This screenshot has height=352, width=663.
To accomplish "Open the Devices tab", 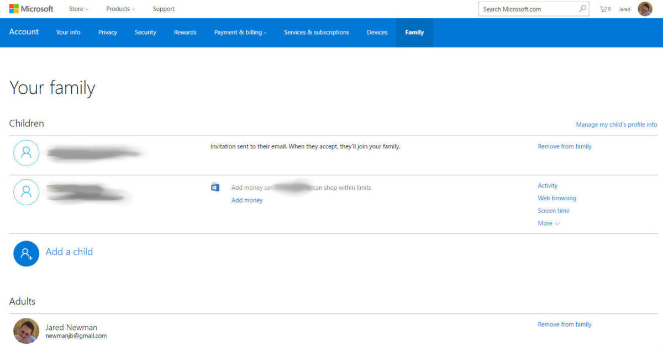I will pos(377,33).
